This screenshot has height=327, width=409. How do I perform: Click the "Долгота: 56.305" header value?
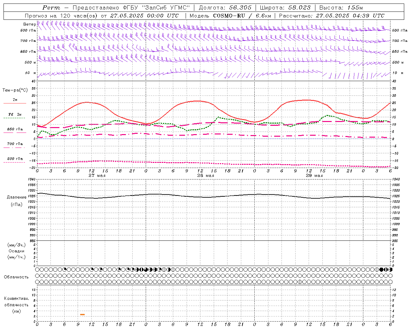(225, 8)
